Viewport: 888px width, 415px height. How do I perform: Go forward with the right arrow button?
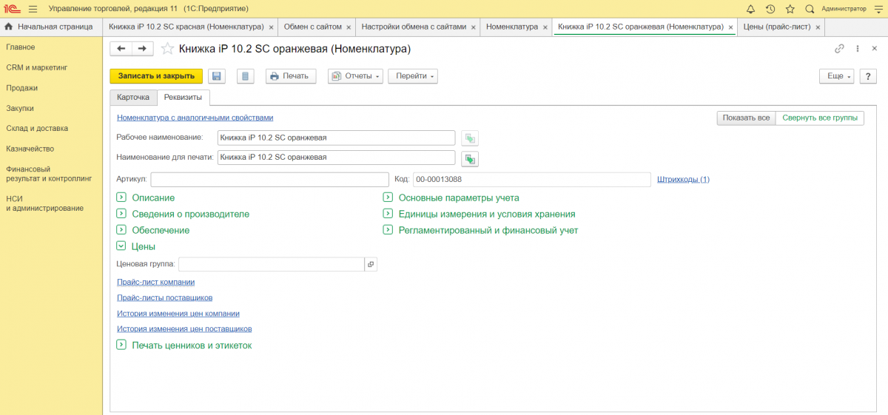click(x=143, y=48)
